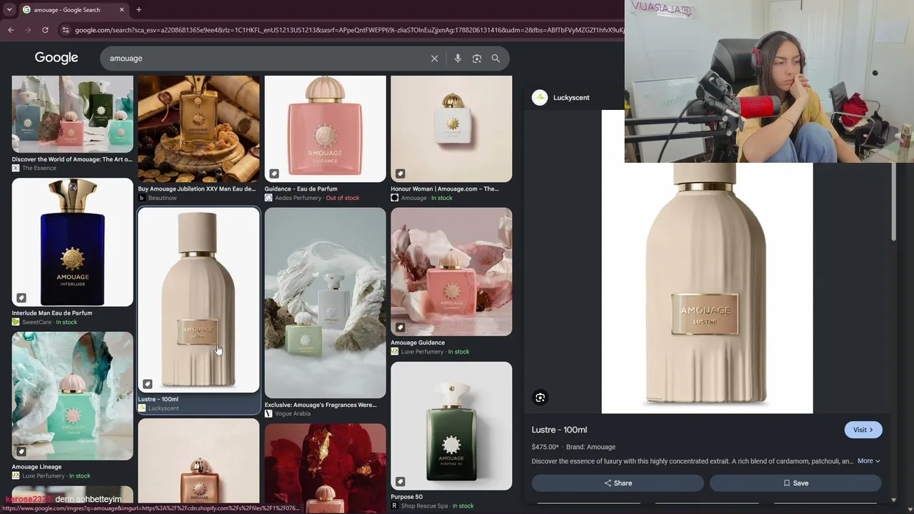Screen dimensions: 914x514
Task: Search inside the Lustre preview with Lens
Action: coord(541,398)
